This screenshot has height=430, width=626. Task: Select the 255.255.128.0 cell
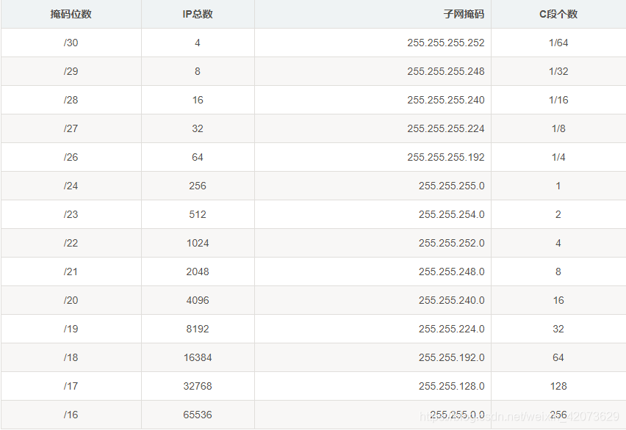tap(451, 386)
